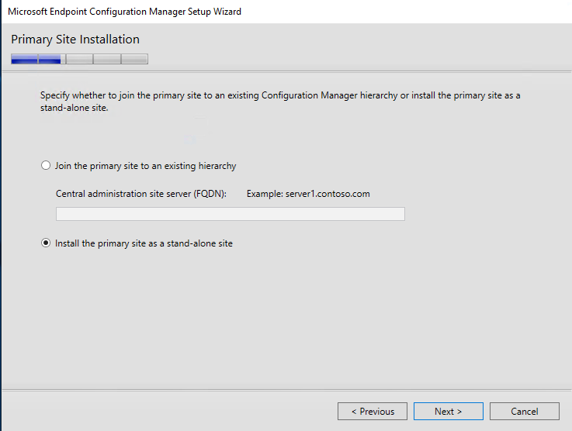572x431 pixels.
Task: Click the first filled progress bar segment
Action: click(x=24, y=59)
